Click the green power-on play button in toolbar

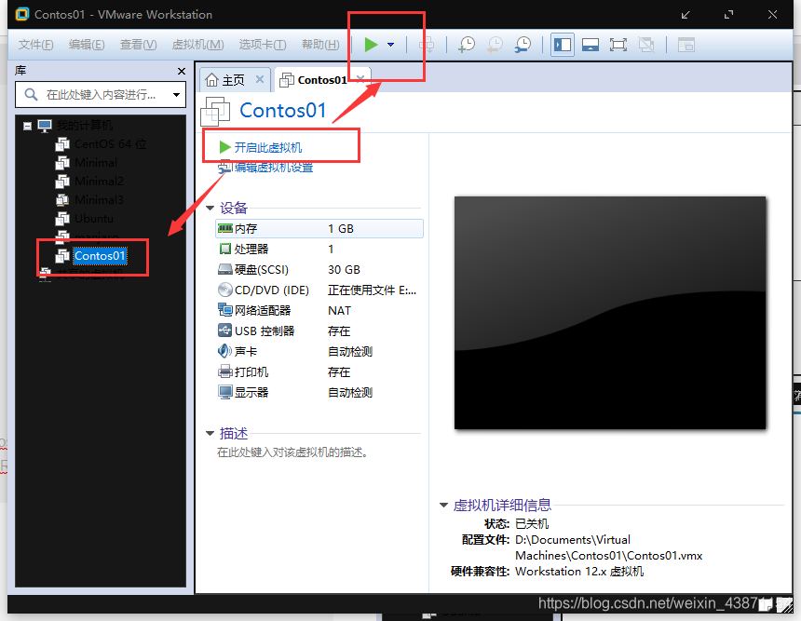click(371, 45)
